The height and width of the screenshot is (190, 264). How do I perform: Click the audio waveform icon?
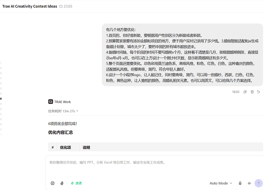click(x=249, y=183)
